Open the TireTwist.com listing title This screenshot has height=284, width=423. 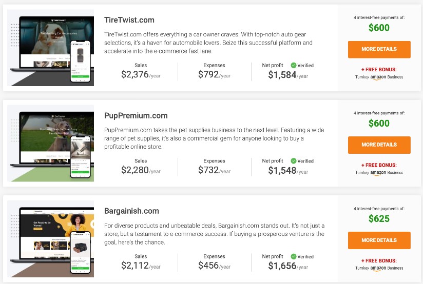[129, 21]
